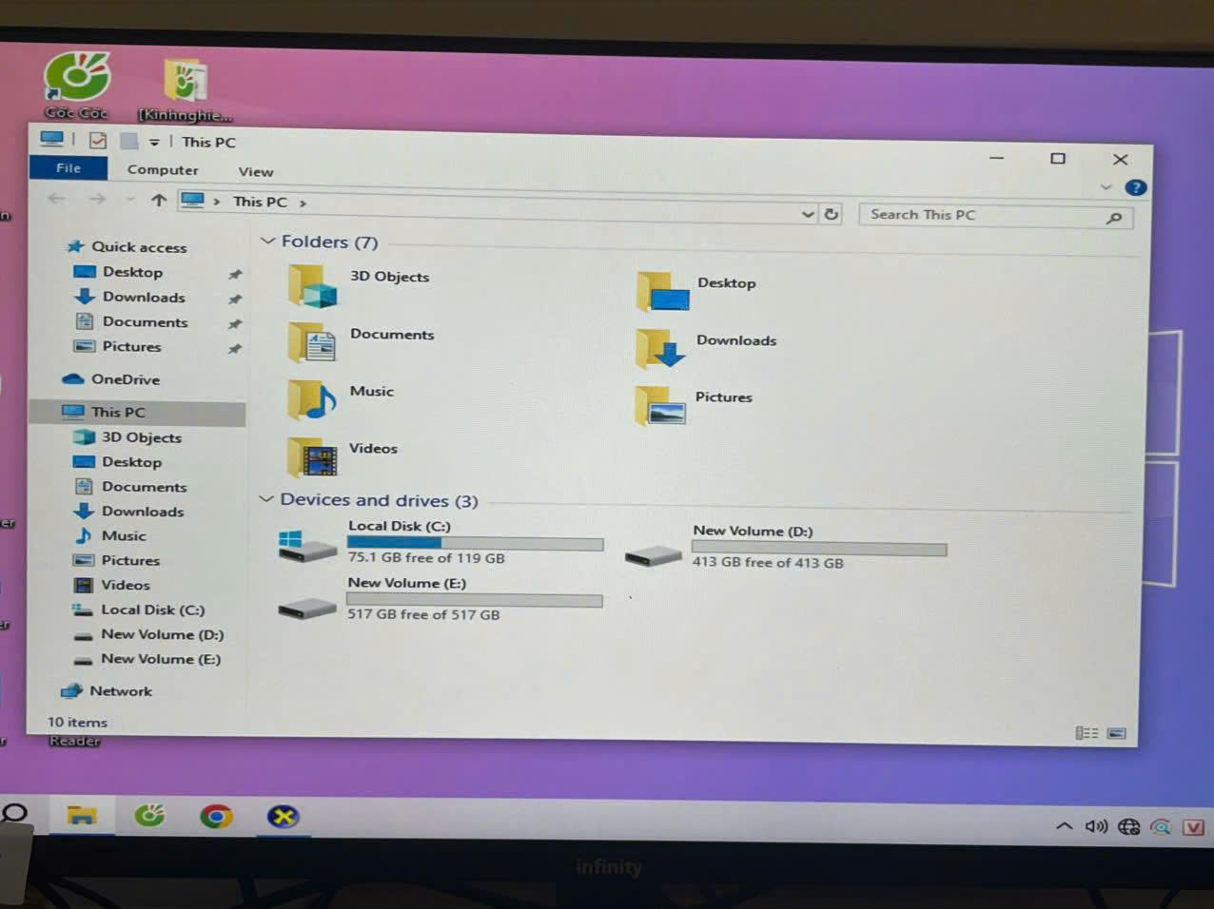Screen dimensions: 1214x909
Task: Go up one level with the Up arrow
Action: (x=159, y=200)
